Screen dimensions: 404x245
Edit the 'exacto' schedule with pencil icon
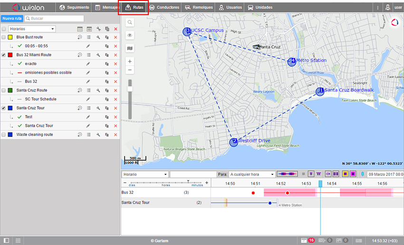point(88,64)
